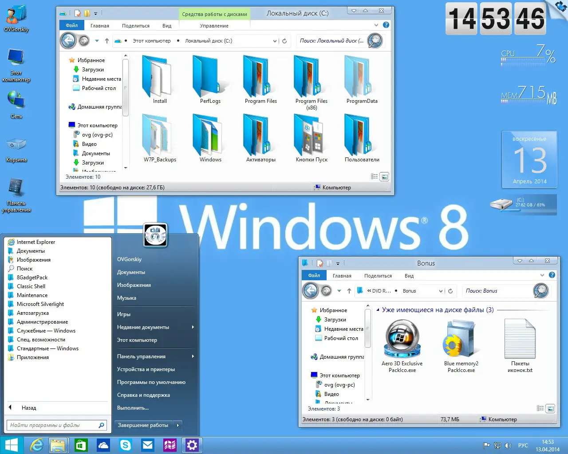568x454 pixels.
Task: Click Назад in the Start menu
Action: coord(29,407)
